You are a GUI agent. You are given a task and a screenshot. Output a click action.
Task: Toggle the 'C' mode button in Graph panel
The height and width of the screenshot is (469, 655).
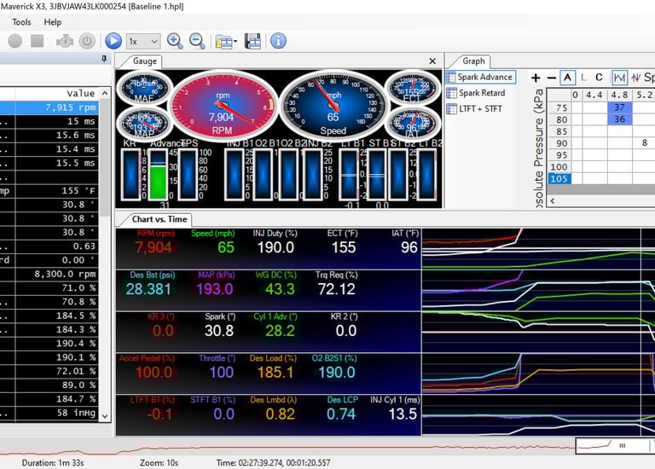pos(599,78)
